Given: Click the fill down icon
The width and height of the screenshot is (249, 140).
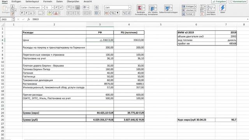Looking at the screenshot, I should point(202,10).
